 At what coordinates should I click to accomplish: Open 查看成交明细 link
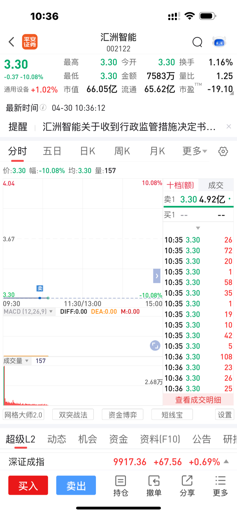click(x=198, y=400)
